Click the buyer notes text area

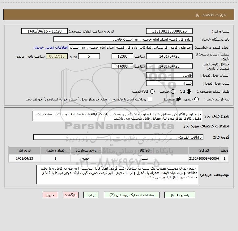[x=117, y=175]
